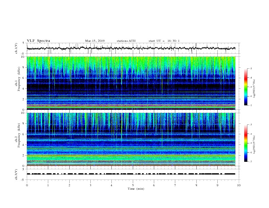Click time axis tick label '3'
The width and height of the screenshot is (269, 208).
(x=90, y=185)
